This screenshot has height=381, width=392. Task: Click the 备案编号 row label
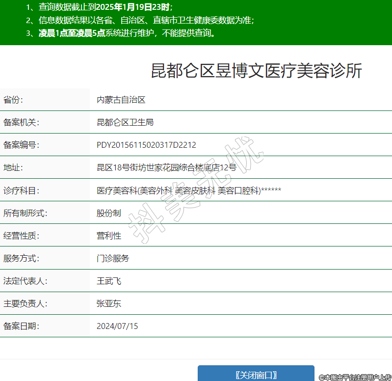click(x=21, y=145)
